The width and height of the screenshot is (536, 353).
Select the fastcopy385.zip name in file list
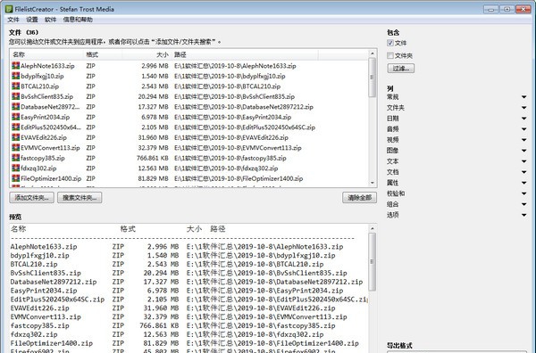[42, 158]
